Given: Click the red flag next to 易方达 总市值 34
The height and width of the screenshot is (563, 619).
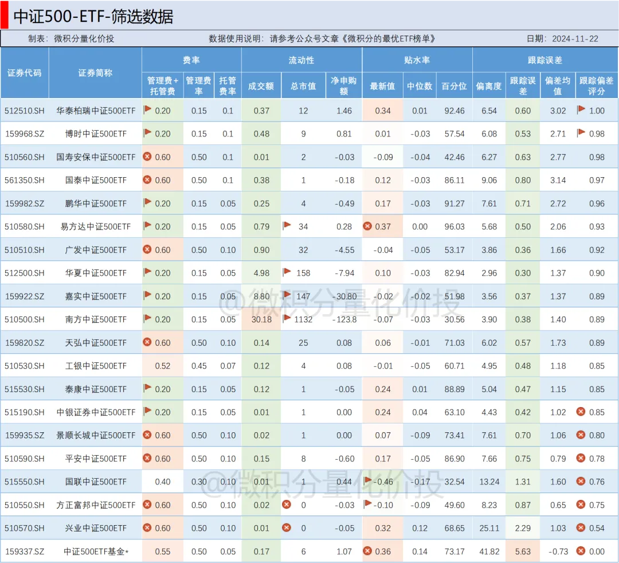Looking at the screenshot, I should click(x=287, y=226).
